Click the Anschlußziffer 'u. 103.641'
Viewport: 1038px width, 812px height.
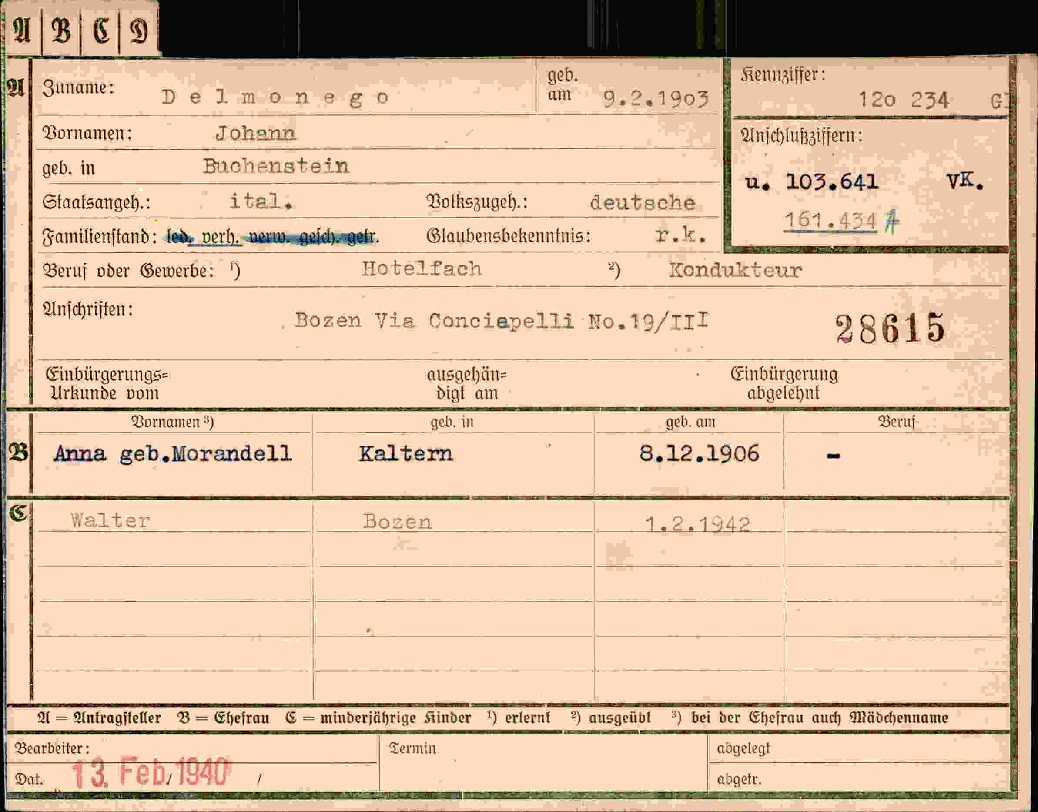point(811,182)
